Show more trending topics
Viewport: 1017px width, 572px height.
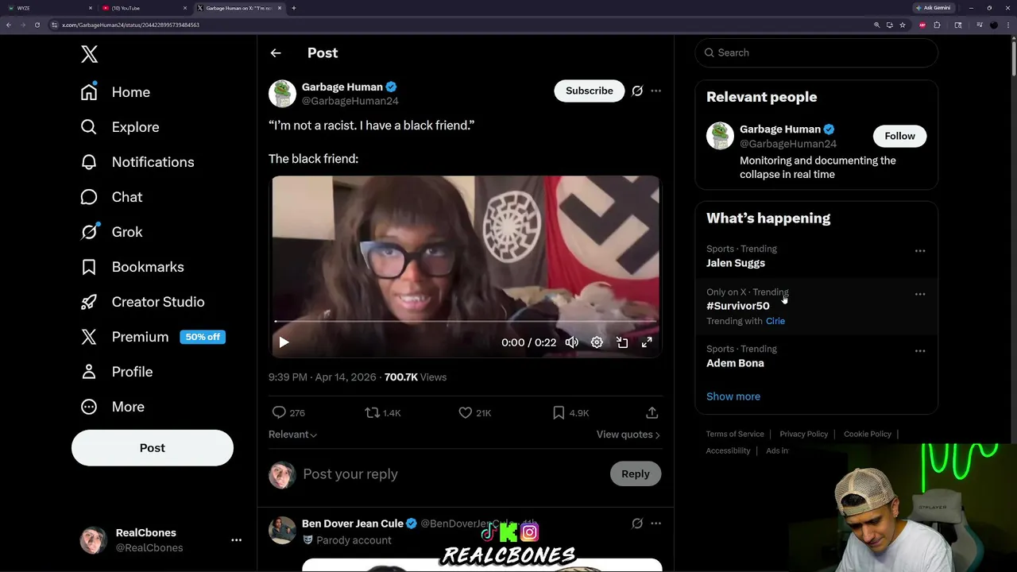tap(733, 396)
